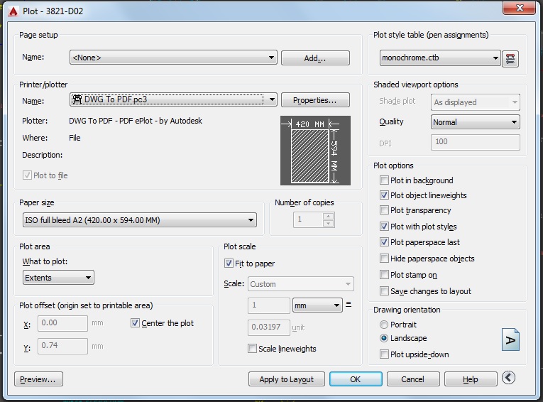Turn on Plot stamp on
This screenshot has height=402, width=543.
click(384, 275)
